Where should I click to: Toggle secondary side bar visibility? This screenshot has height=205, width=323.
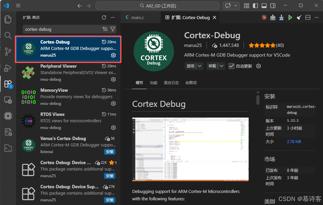click(x=273, y=6)
